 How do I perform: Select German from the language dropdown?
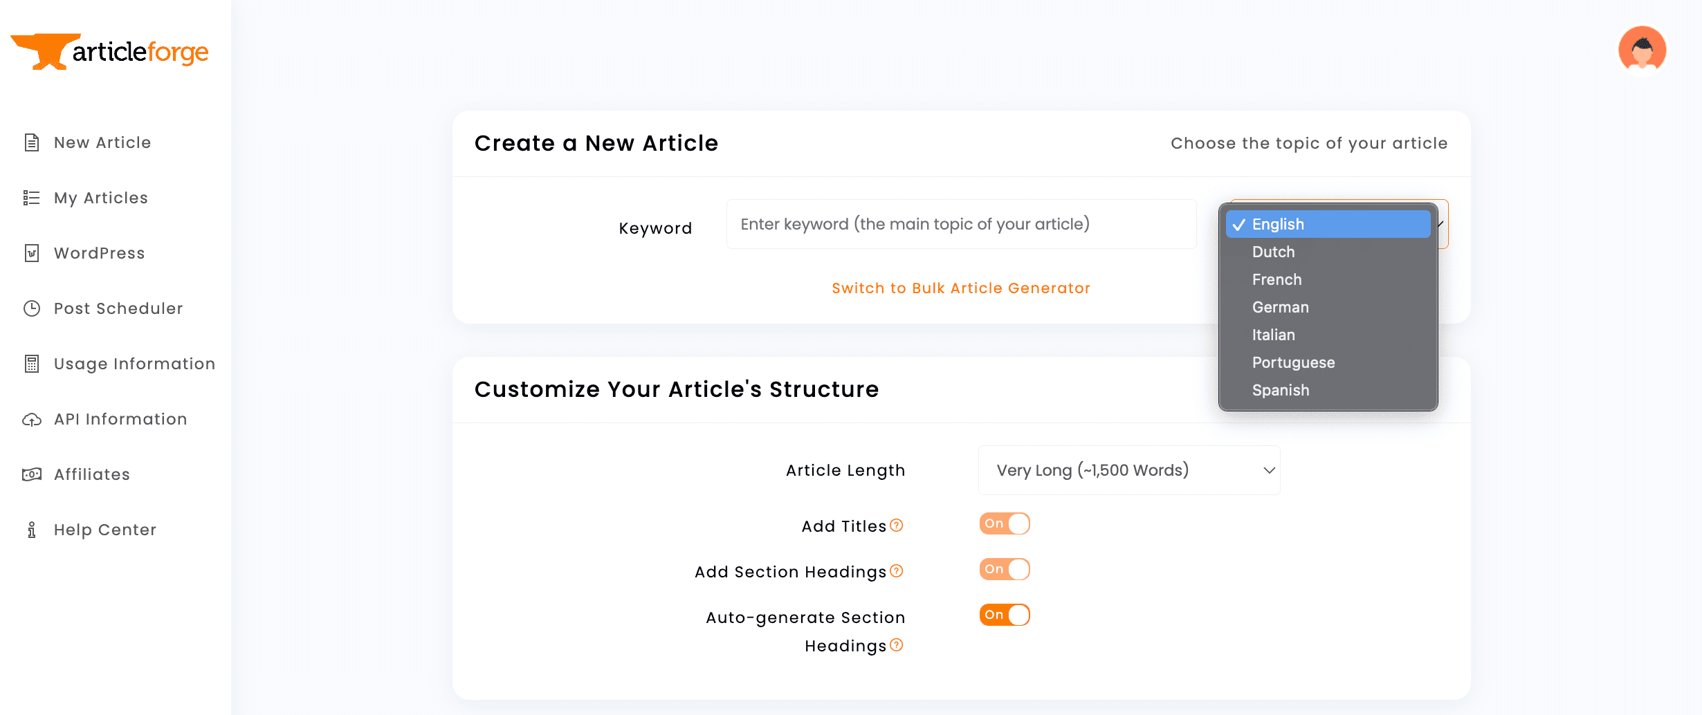pos(1280,307)
